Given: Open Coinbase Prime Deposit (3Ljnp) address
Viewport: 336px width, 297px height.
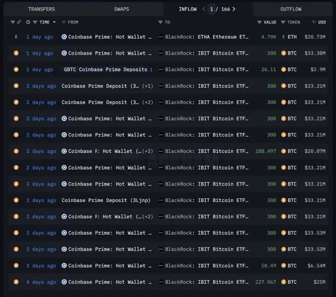Looking at the screenshot, I should point(106,200).
